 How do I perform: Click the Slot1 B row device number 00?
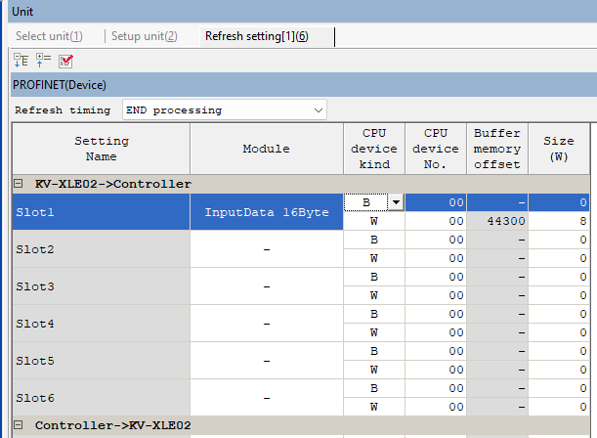[x=436, y=202]
